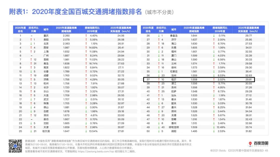280x157 pixels.
Task: Select city cell 西安
Action: point(46,48)
